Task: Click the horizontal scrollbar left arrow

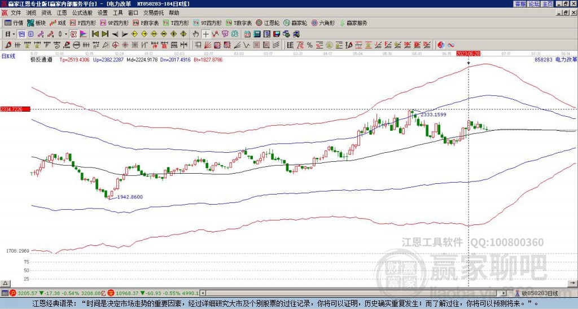Action: (203, 293)
